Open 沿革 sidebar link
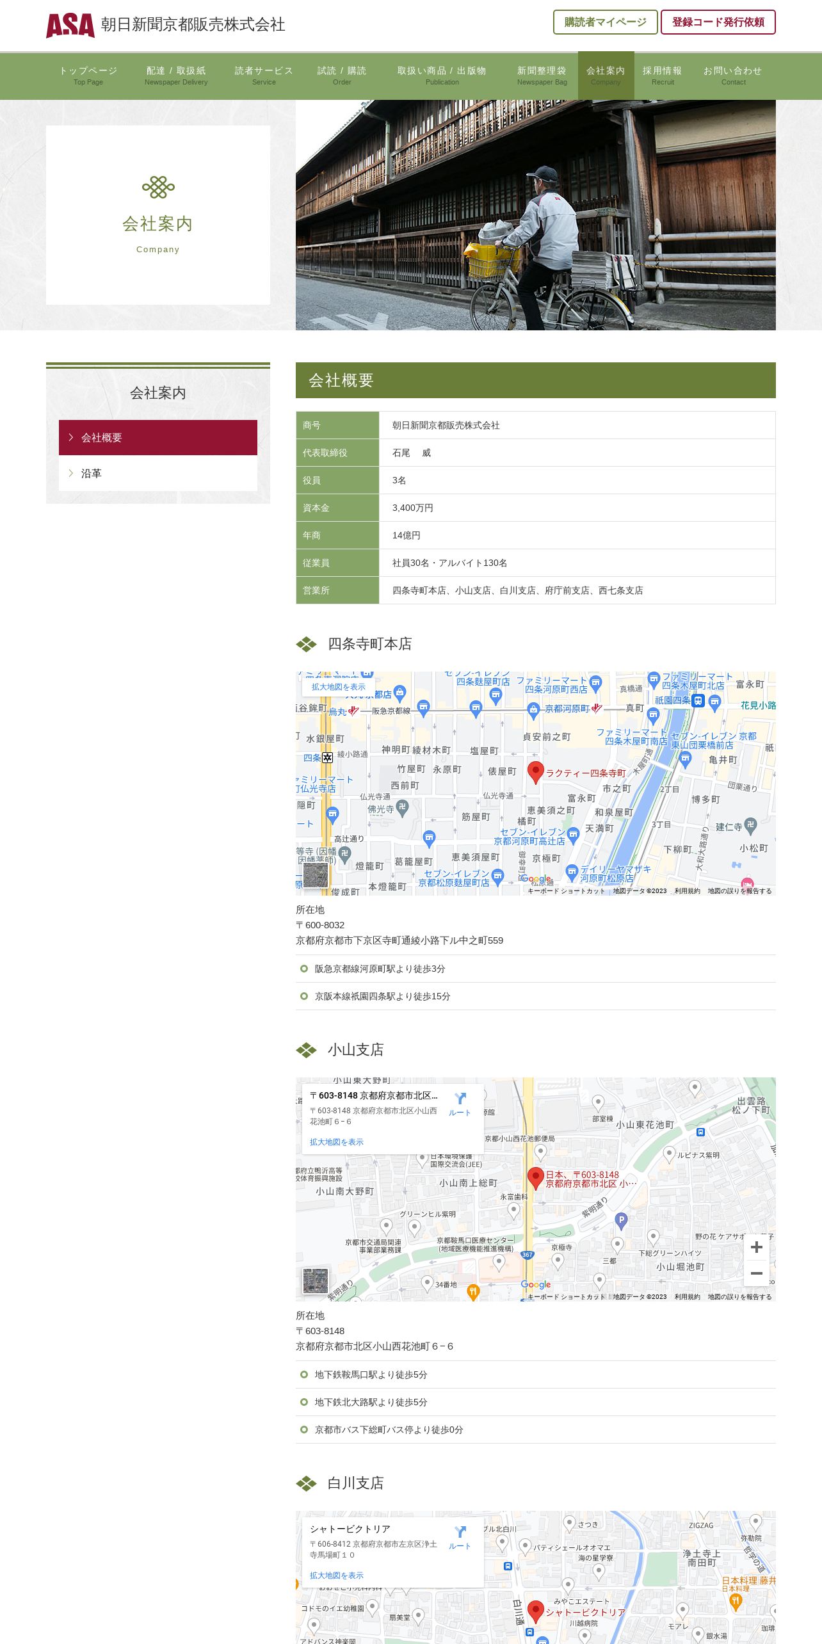Viewport: 822px width, 1644px height. [x=158, y=473]
